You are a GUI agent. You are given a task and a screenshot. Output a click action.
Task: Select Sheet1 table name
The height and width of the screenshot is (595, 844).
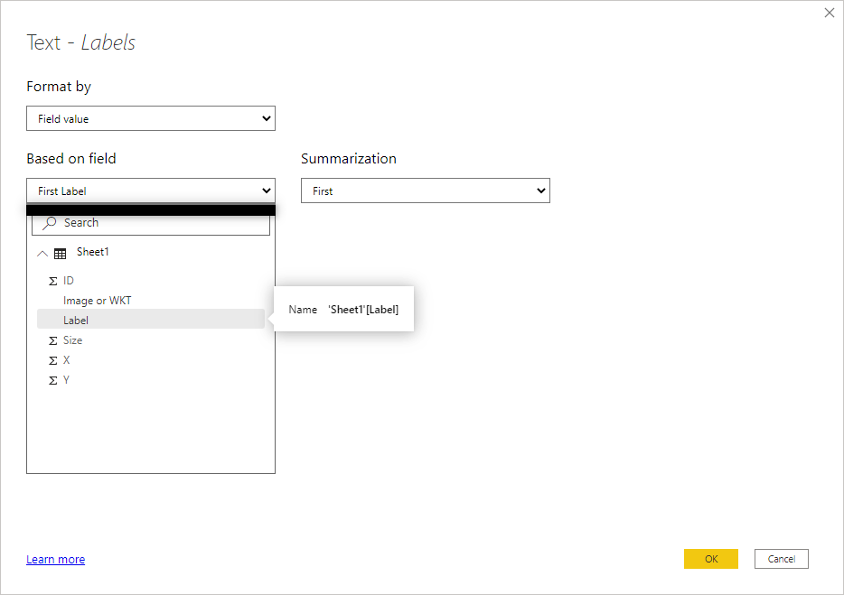pos(92,252)
